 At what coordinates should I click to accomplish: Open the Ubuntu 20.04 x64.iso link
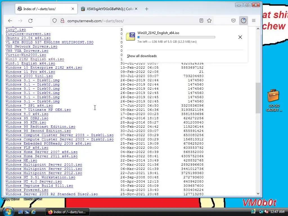pyautogui.click(x=28, y=38)
